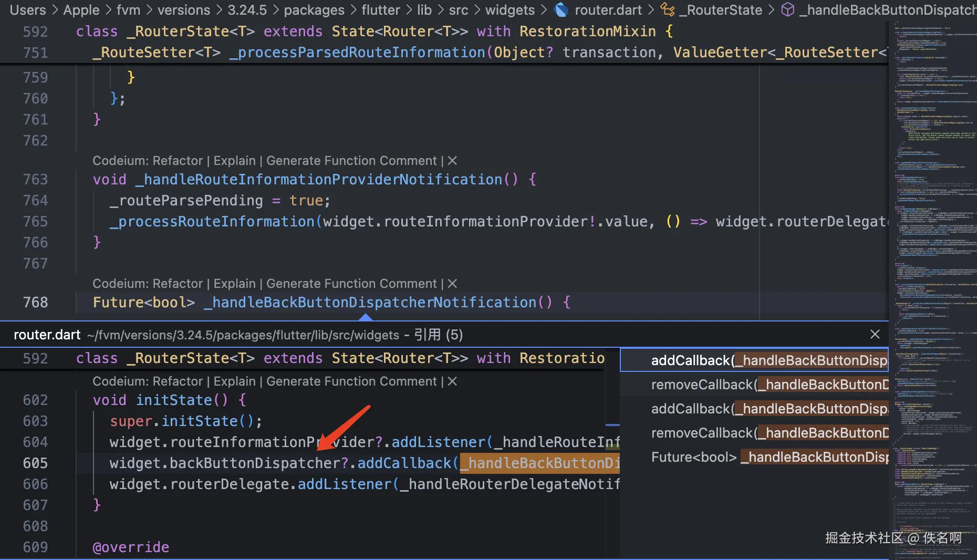Dismiss Codeium lens above initState in peek

[452, 381]
